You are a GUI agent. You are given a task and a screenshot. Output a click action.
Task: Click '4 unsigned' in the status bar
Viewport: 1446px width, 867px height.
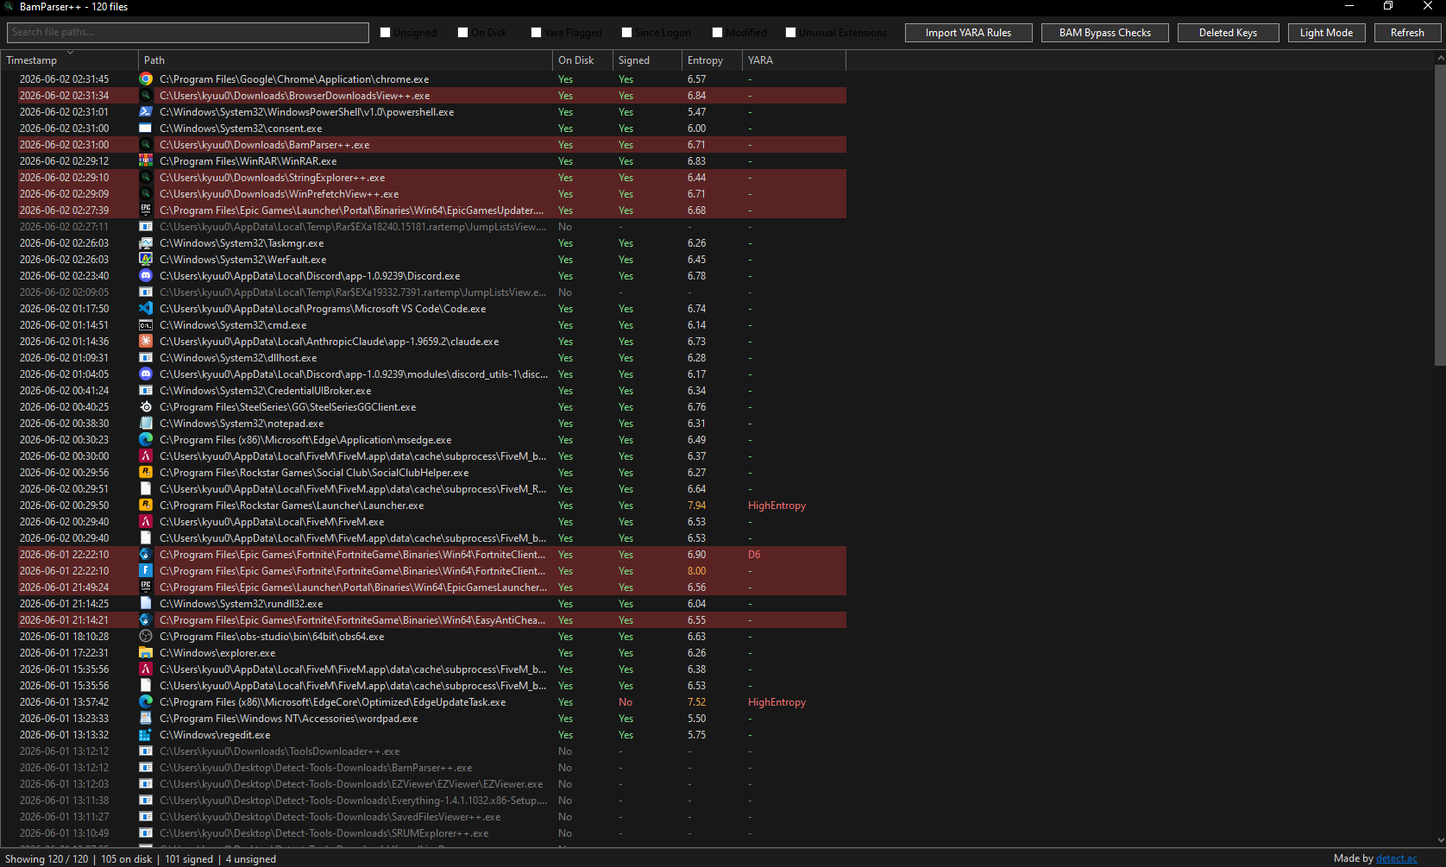point(251,859)
